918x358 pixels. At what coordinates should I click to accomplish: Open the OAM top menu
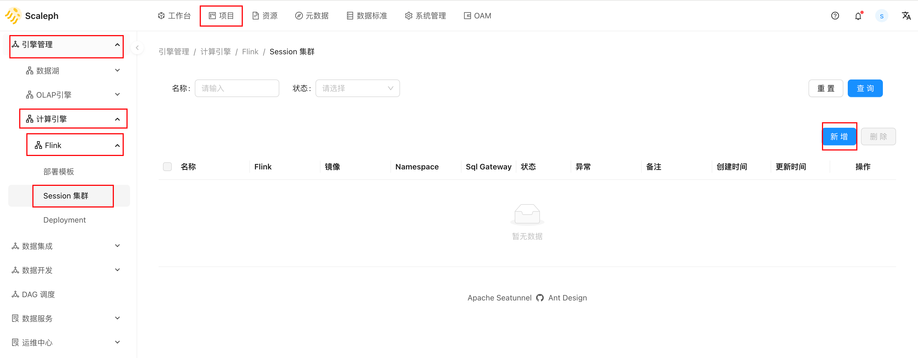pos(478,16)
